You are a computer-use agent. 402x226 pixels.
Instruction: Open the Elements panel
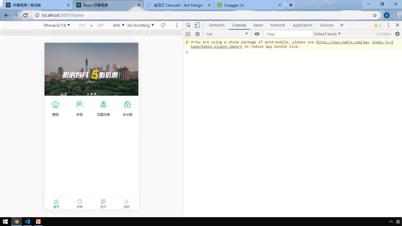point(217,25)
